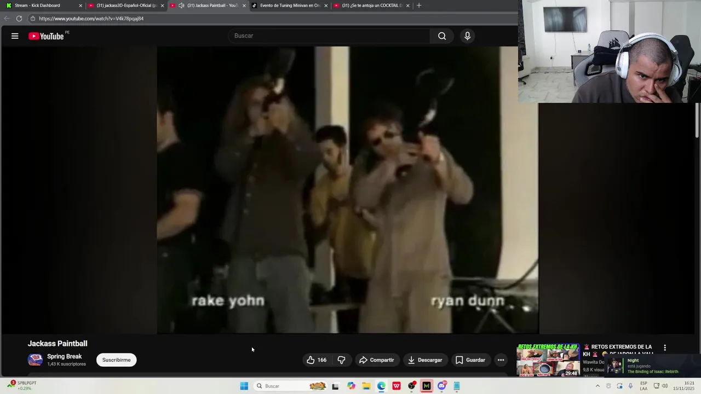The height and width of the screenshot is (394, 701).
Task: Mute the tab using the speaker icon
Action: [x=181, y=5]
